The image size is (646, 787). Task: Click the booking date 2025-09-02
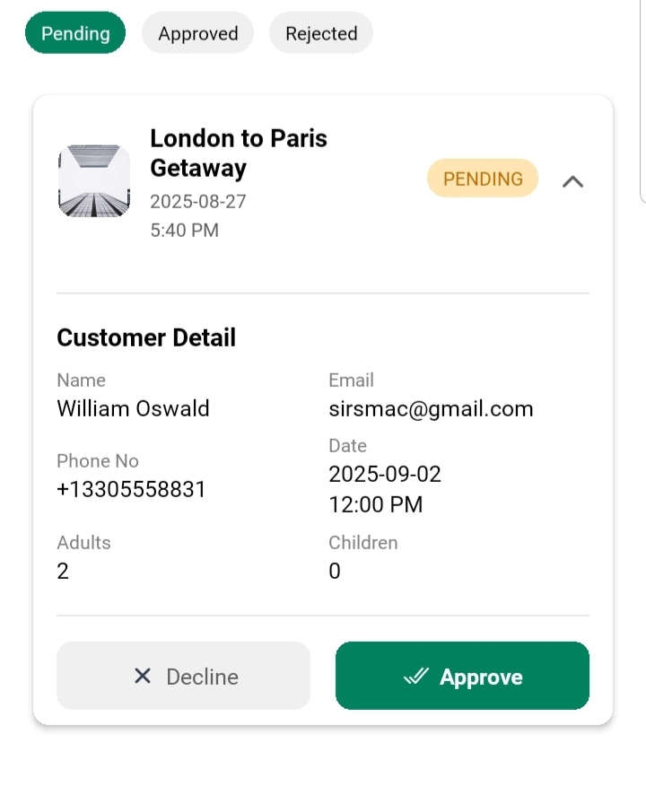(x=385, y=474)
